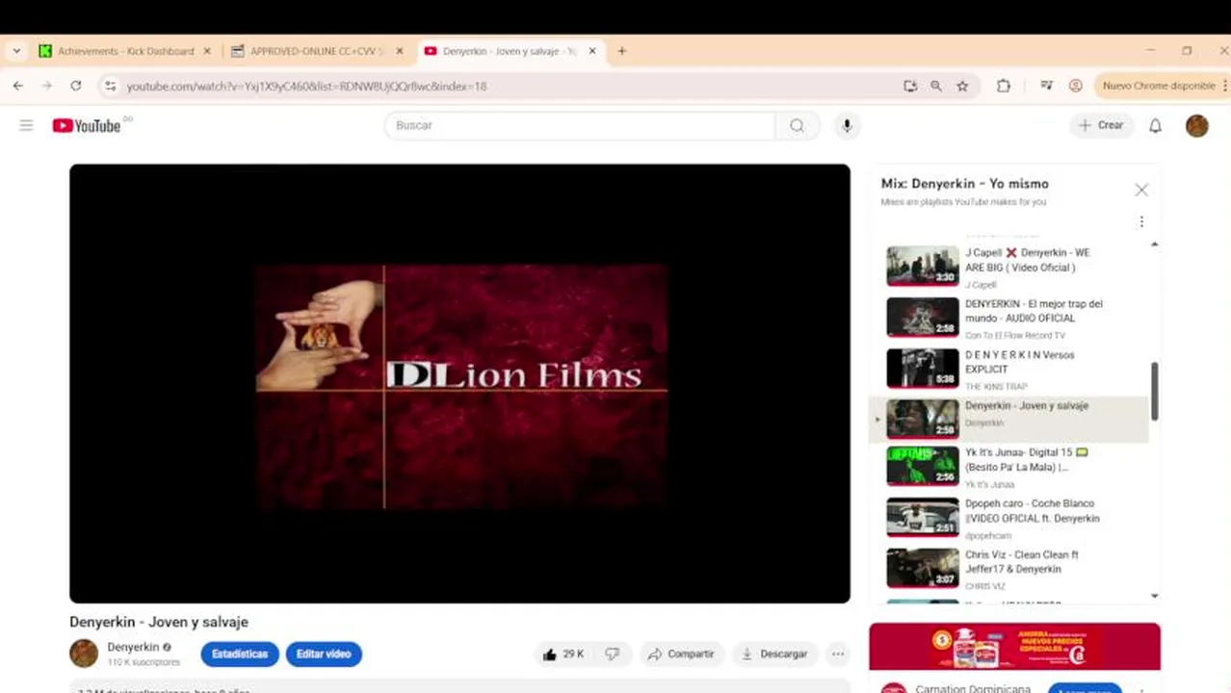This screenshot has height=693, width=1231.
Task: Open Denyerkin channel avatar below video
Action: click(x=84, y=654)
